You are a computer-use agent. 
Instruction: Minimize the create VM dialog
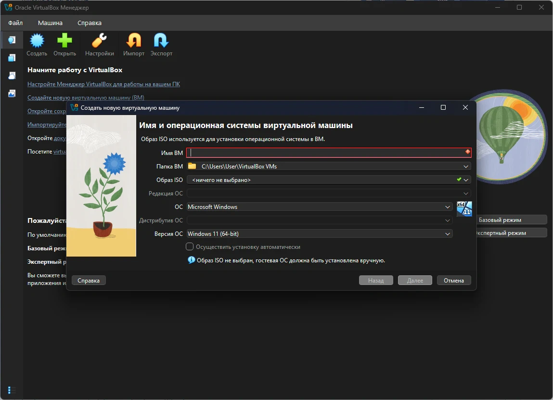point(422,108)
